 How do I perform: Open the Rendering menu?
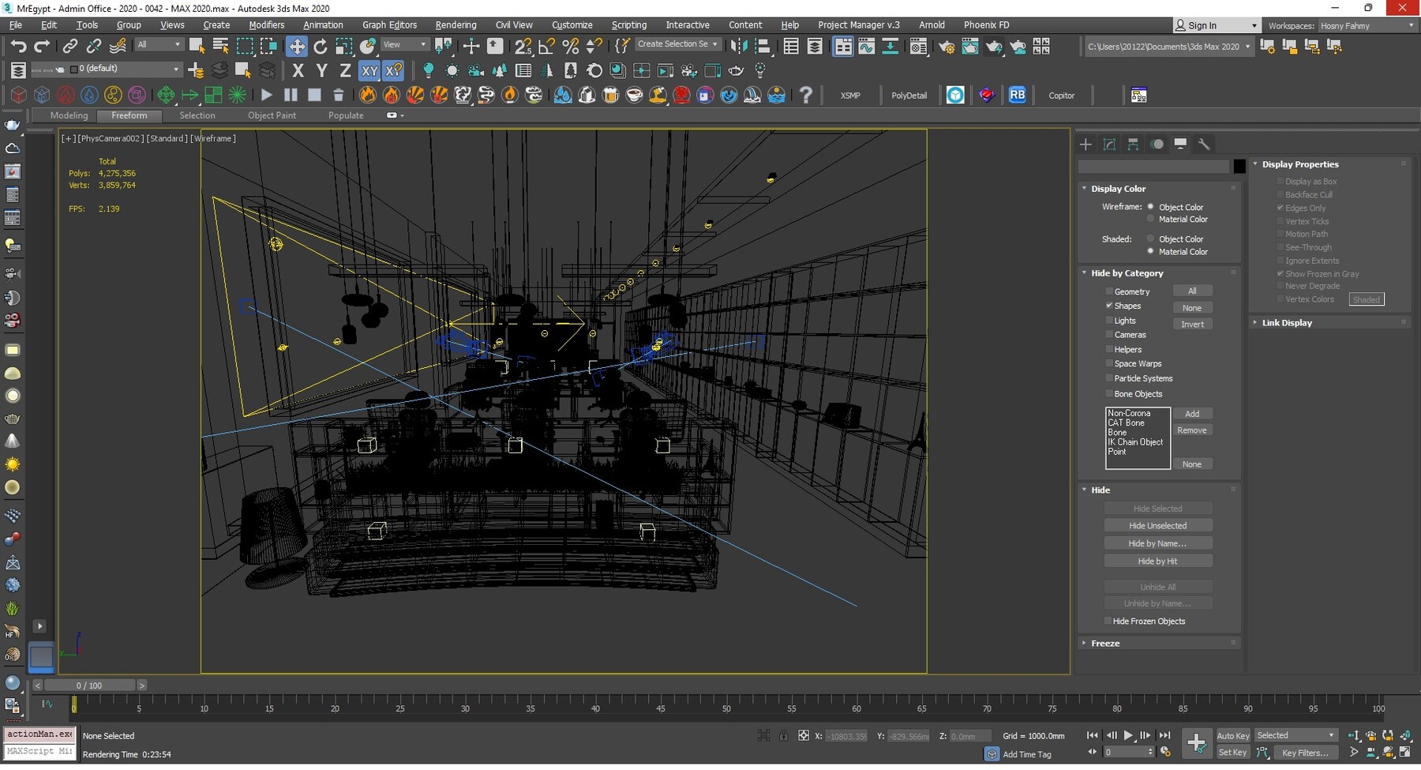456,25
